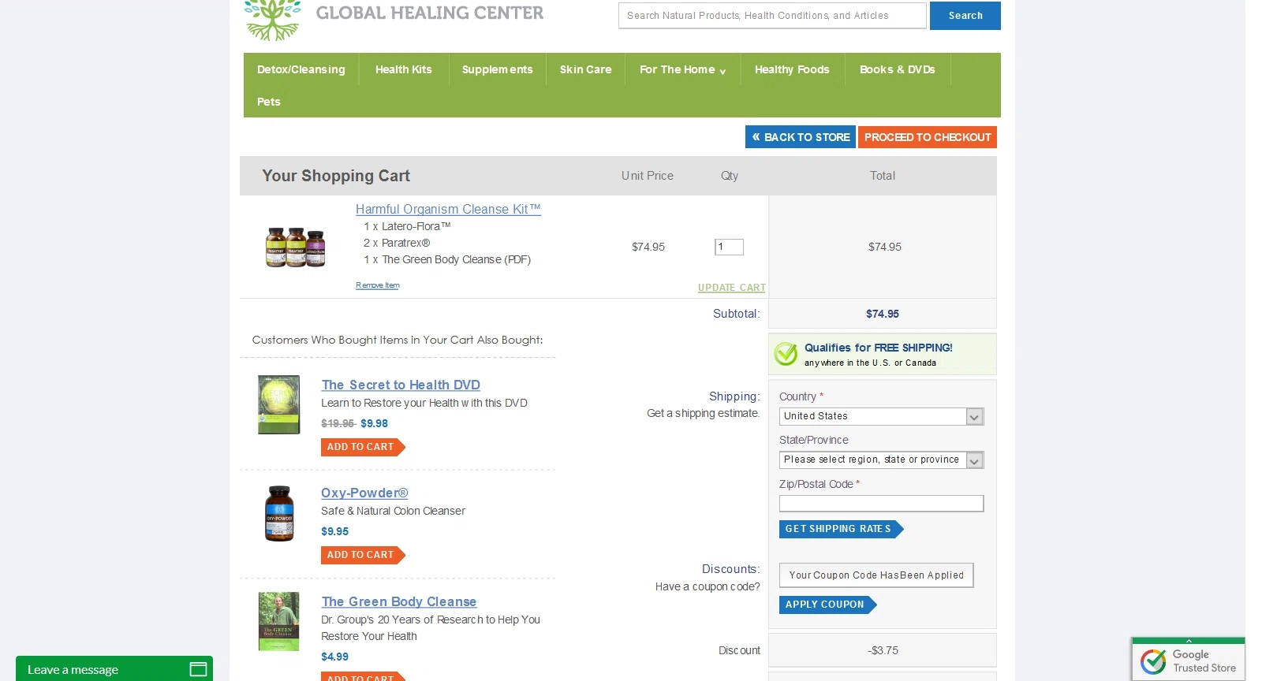Screen dimensions: 1262x681
Task: Click Get Shipping Rates button
Action: click(841, 529)
